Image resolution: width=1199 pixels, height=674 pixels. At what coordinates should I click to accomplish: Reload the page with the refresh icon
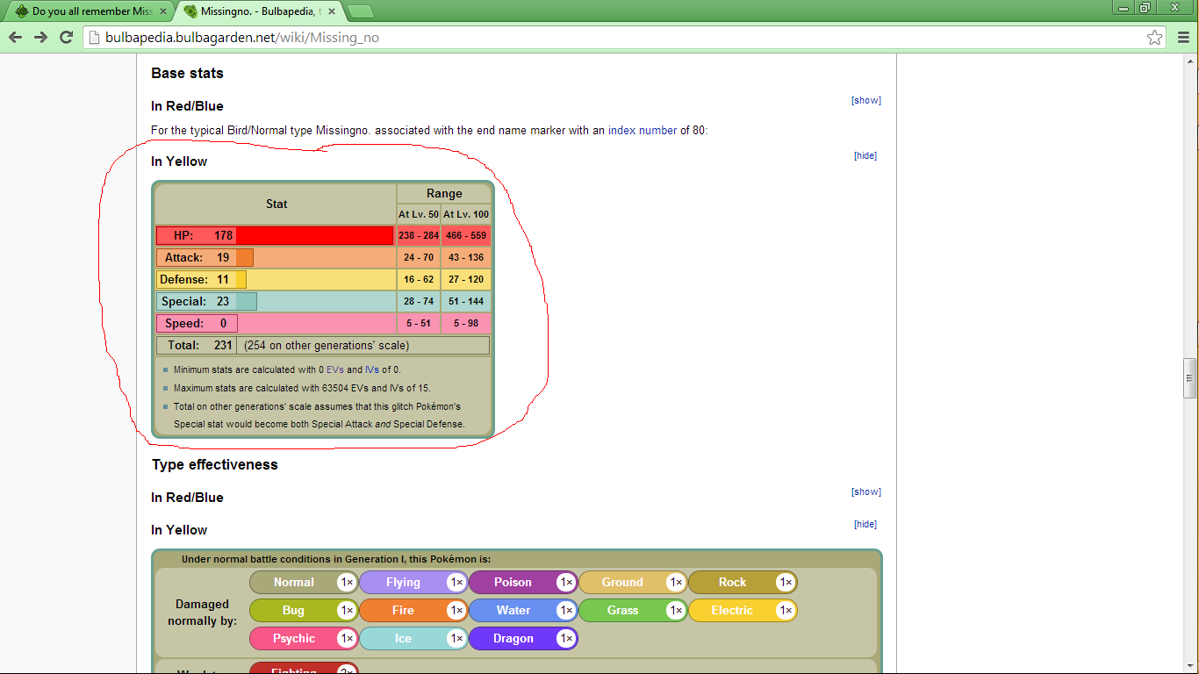tap(66, 37)
